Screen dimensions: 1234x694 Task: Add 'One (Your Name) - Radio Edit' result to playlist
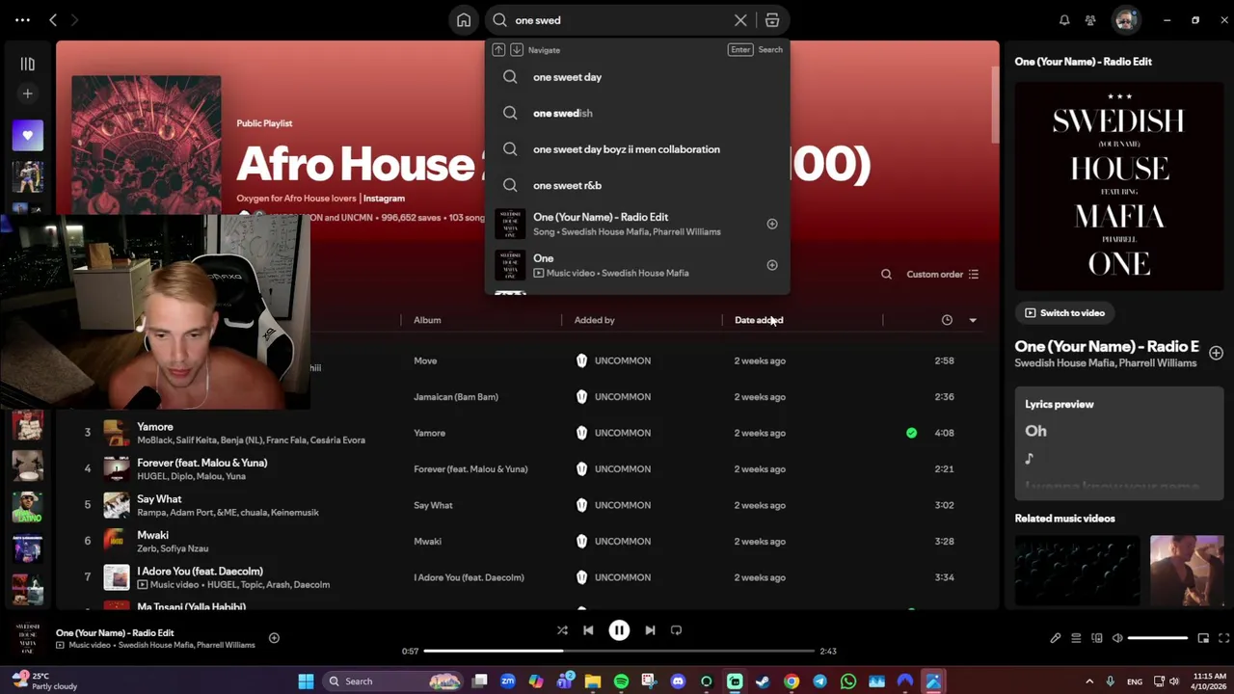[772, 224]
